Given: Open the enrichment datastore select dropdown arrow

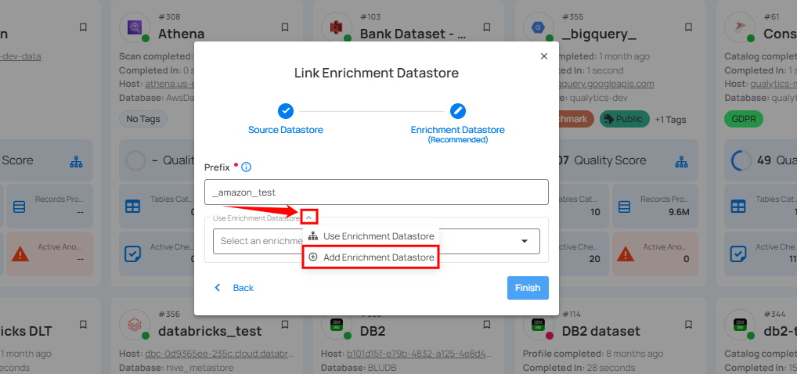Looking at the screenshot, I should pyautogui.click(x=525, y=241).
